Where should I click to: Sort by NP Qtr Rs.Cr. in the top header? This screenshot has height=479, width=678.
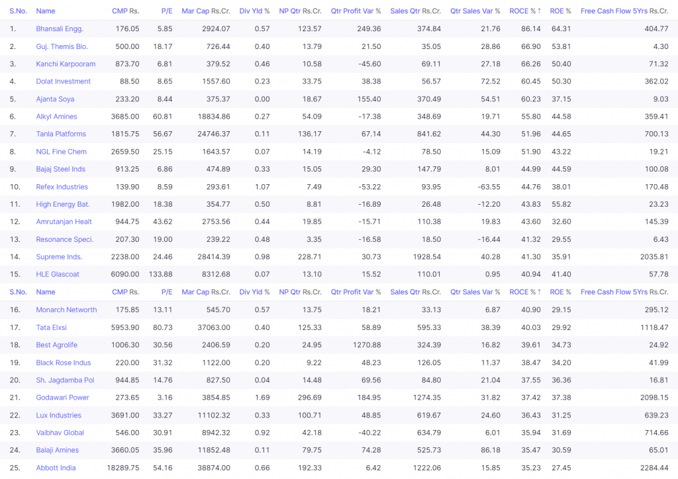pos(300,11)
